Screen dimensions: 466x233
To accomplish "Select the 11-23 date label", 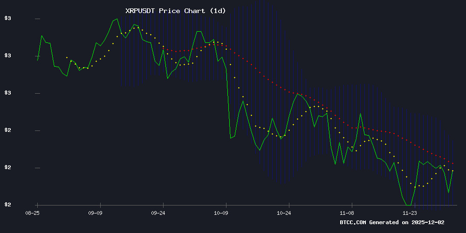I will 410,212.
